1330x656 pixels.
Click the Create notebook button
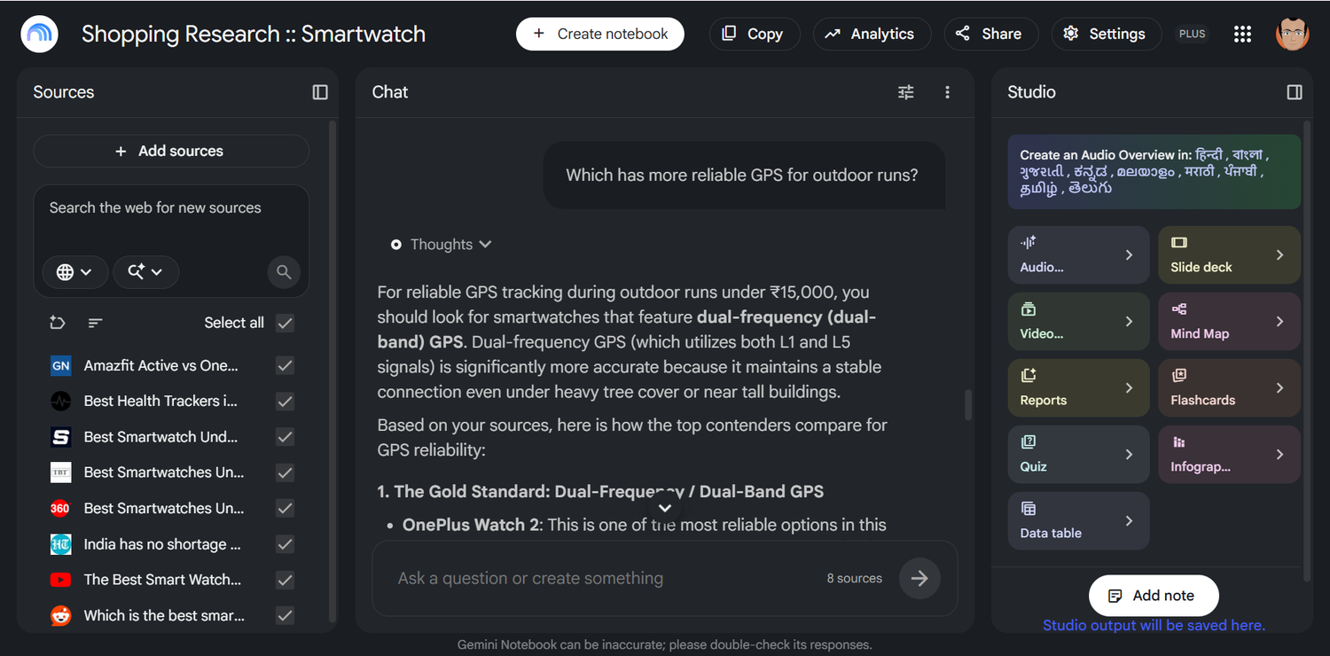[x=600, y=34]
